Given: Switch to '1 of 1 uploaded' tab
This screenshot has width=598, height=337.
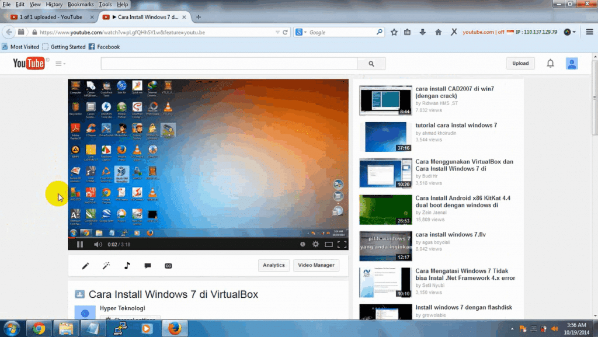Looking at the screenshot, I should point(50,17).
